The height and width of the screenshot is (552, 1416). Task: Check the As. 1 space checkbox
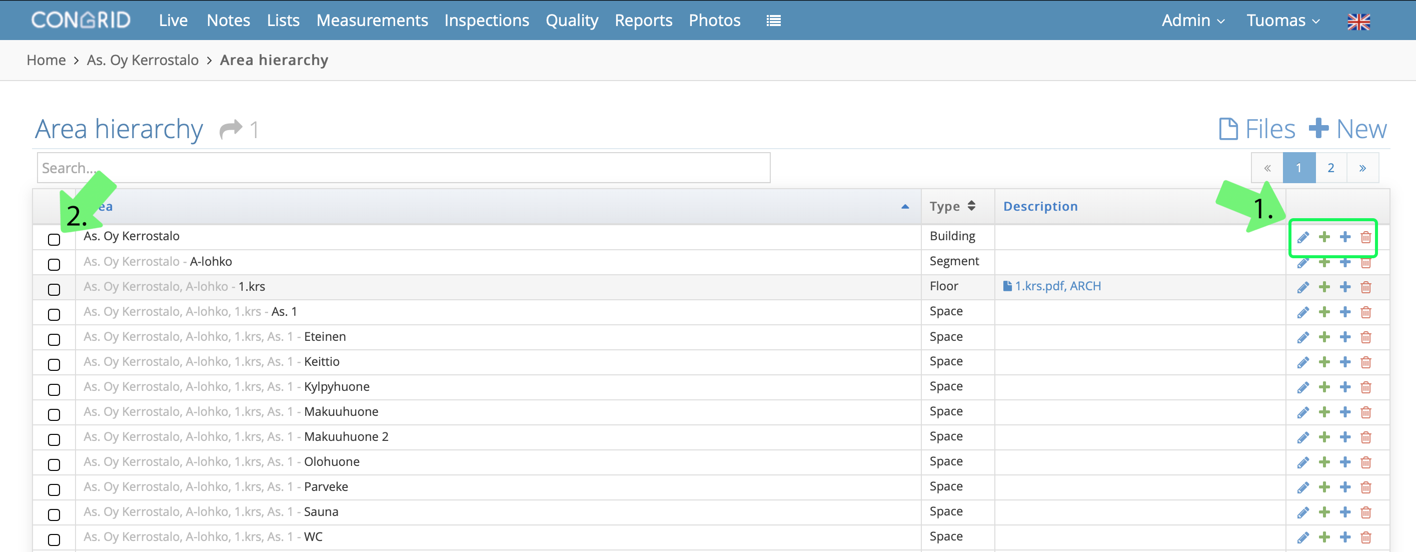pos(54,314)
